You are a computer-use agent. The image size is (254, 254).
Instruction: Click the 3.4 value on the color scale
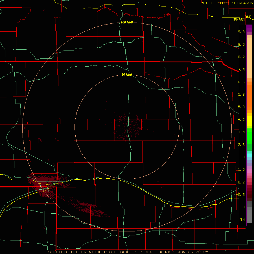coord(241,132)
